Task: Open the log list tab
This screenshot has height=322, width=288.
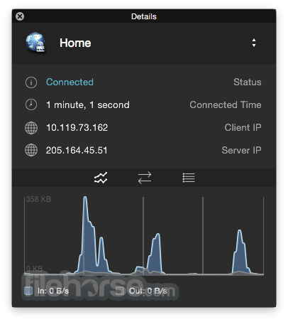Action: 189,178
